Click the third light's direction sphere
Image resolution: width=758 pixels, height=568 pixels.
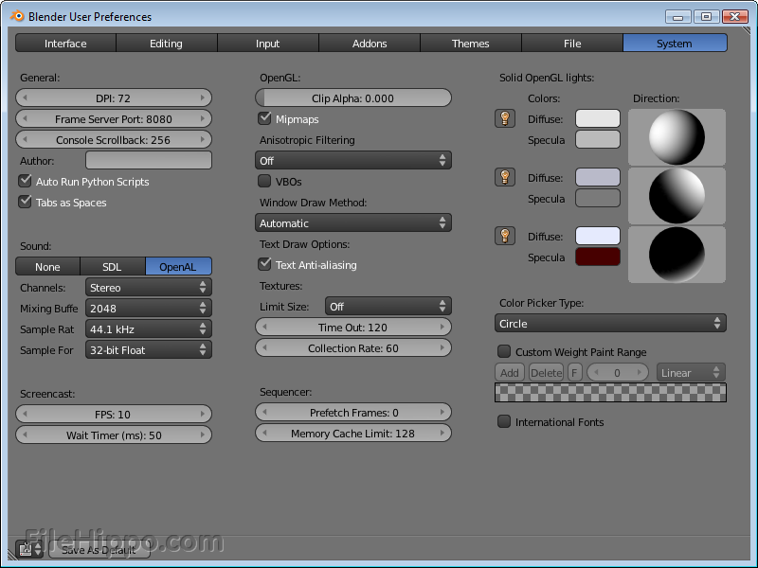676,255
